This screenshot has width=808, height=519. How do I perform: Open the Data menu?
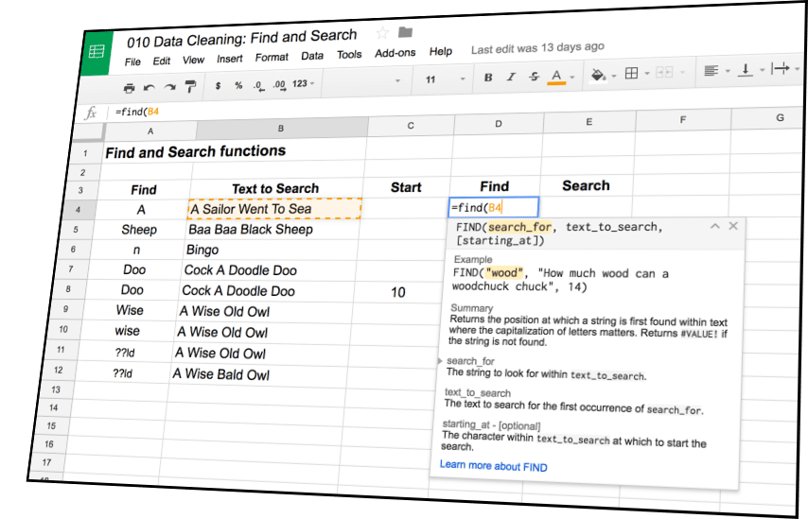[312, 56]
